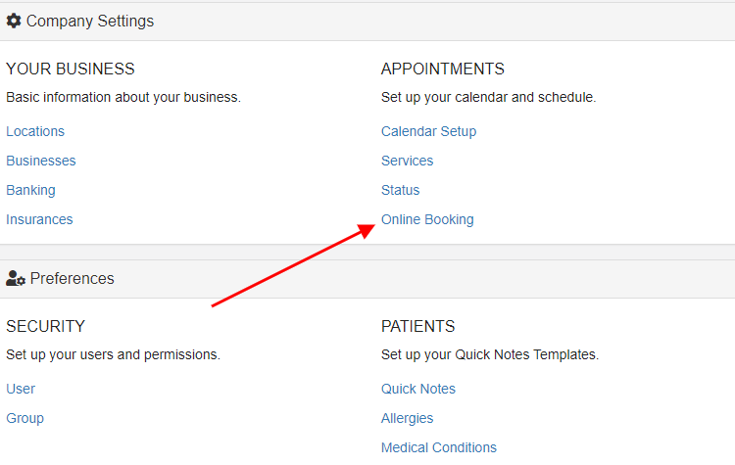Click the Company Settings header title

(90, 22)
